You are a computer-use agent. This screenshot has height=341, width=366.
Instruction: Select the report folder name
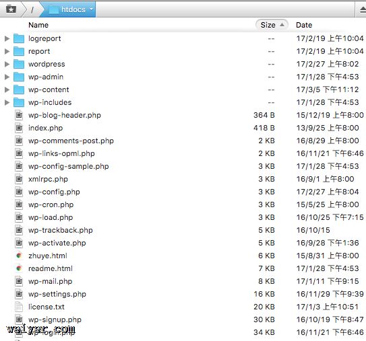39,52
